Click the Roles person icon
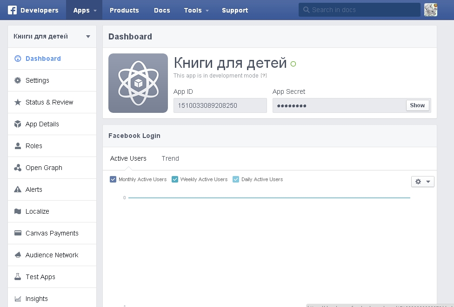454x307 pixels. click(x=18, y=146)
